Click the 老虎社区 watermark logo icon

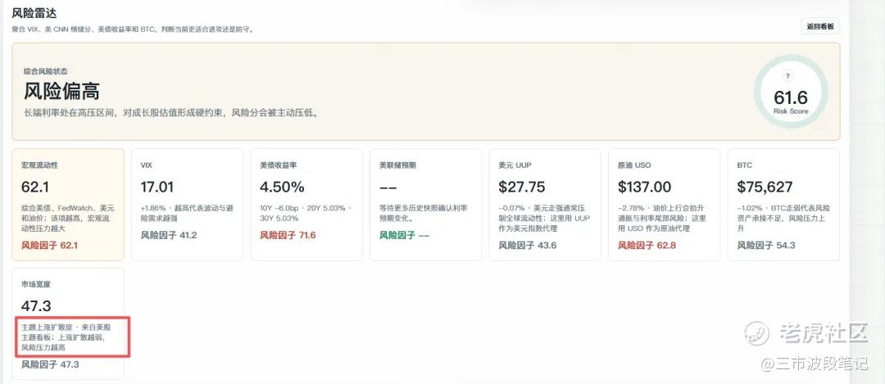click(756, 332)
